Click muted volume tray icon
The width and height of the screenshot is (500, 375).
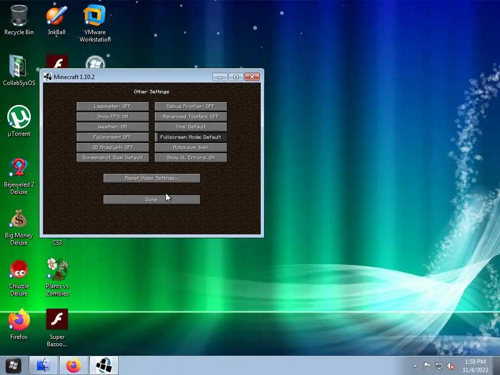[x=451, y=366]
